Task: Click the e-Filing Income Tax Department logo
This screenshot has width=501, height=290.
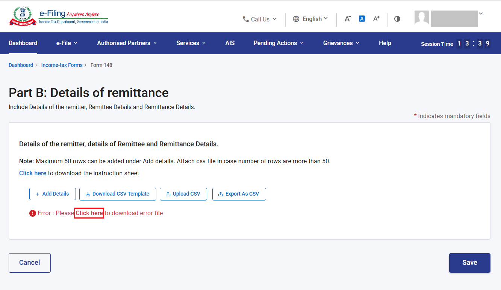Action: click(59, 17)
